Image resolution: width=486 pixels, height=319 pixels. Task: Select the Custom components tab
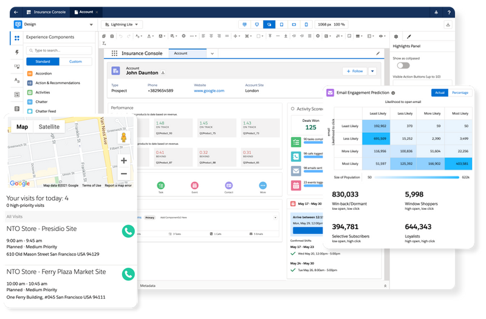75,62
